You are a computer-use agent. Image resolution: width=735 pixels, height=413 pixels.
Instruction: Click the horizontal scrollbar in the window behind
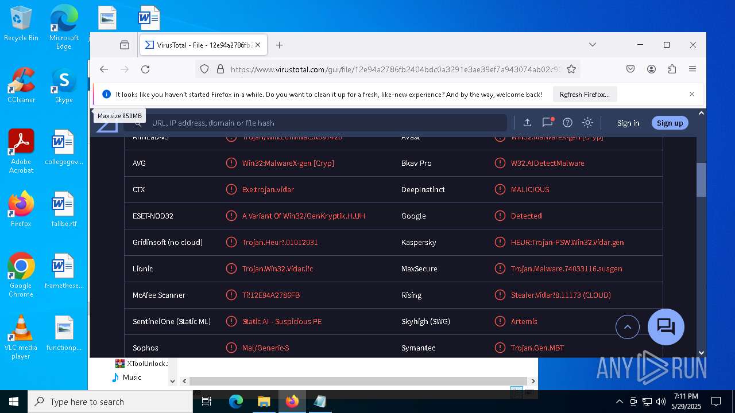tap(358, 381)
